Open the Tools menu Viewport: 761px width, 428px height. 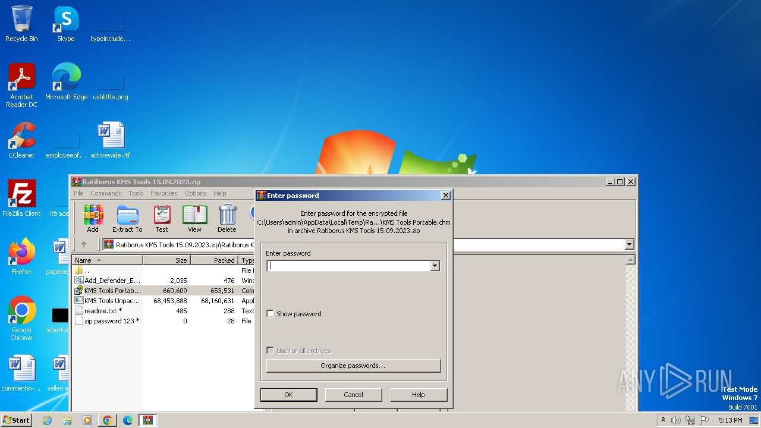(136, 193)
